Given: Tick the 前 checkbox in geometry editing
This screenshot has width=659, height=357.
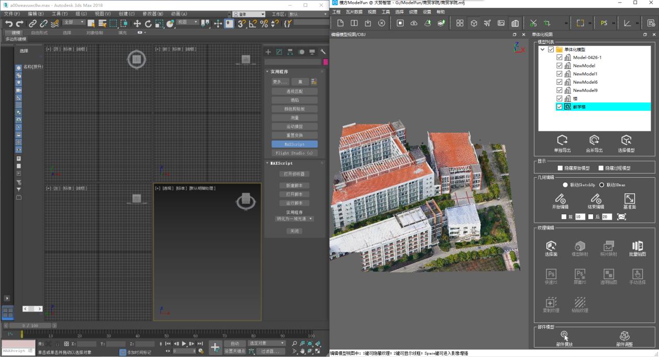Looking at the screenshot, I should (564, 216).
